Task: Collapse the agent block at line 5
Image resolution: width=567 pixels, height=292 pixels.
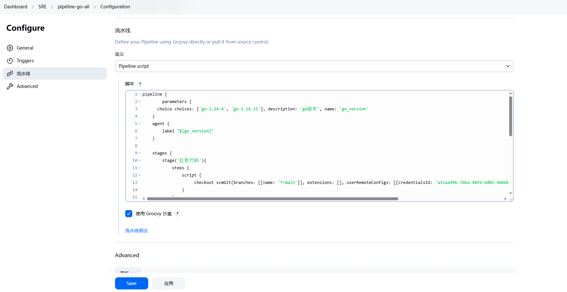Action: tap(139, 124)
